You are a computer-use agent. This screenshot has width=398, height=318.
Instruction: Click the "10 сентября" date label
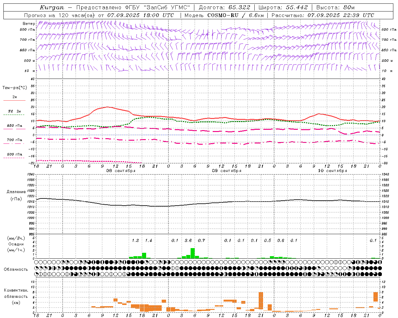coord(332,171)
